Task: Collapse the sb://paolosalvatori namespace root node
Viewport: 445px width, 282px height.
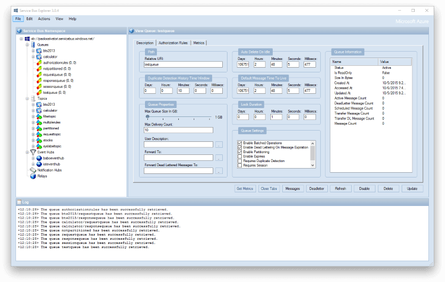Action: [21, 39]
